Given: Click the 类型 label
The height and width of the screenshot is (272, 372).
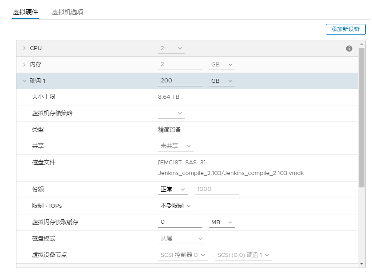Looking at the screenshot, I should tap(38, 129).
